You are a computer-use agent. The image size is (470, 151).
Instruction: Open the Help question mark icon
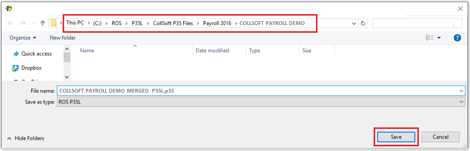tap(457, 38)
